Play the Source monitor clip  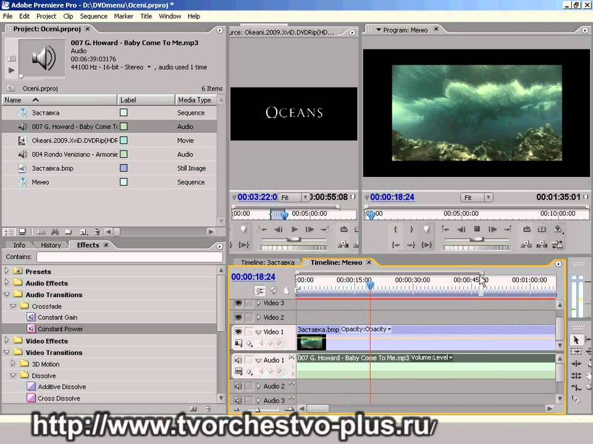[294, 229]
